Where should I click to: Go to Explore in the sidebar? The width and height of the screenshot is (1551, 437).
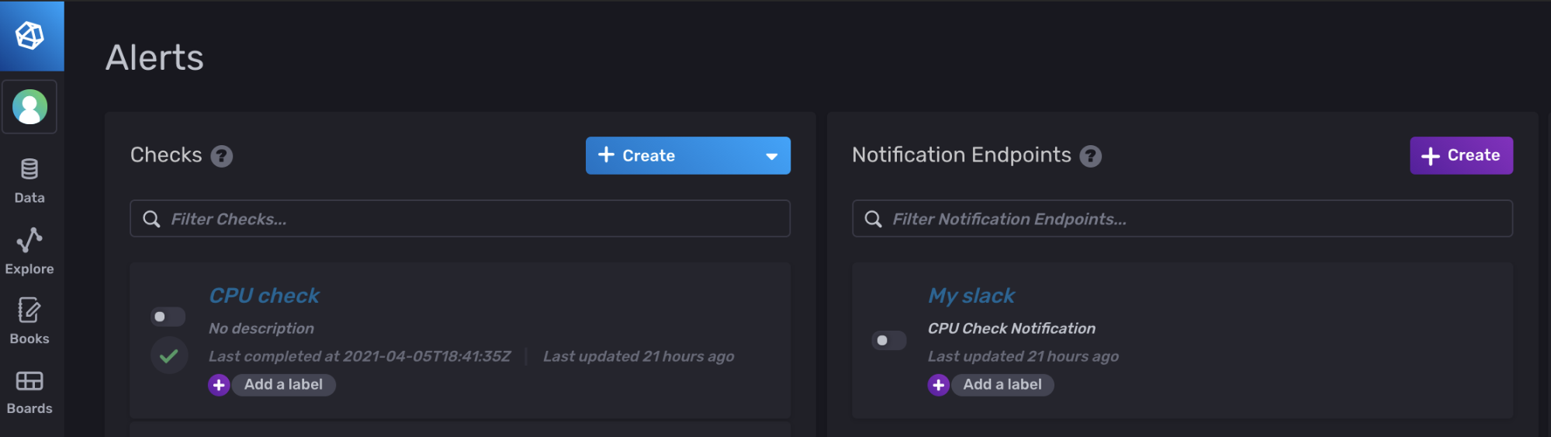pos(29,251)
